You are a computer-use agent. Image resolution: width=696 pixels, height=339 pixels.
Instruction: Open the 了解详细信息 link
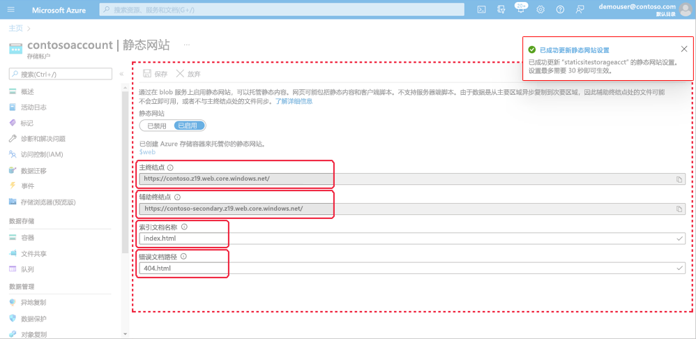(x=294, y=101)
